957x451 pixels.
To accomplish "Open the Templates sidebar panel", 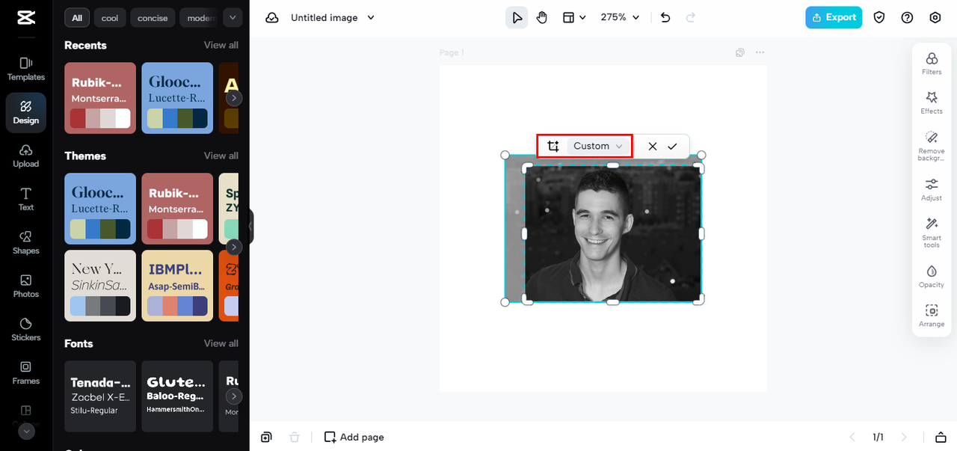I will 26,69.
